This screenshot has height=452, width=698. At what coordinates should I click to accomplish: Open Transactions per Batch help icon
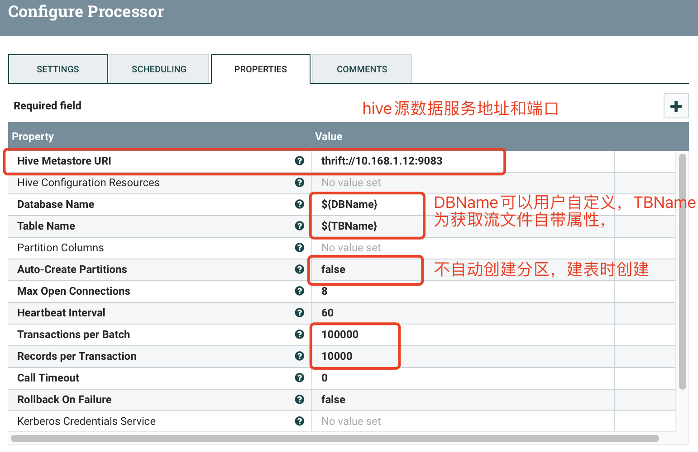tap(299, 334)
